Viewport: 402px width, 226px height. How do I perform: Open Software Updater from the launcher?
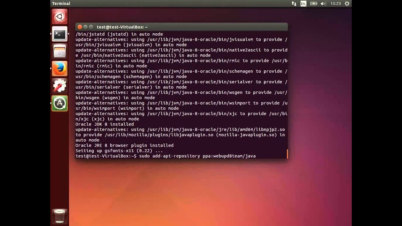coord(60,103)
